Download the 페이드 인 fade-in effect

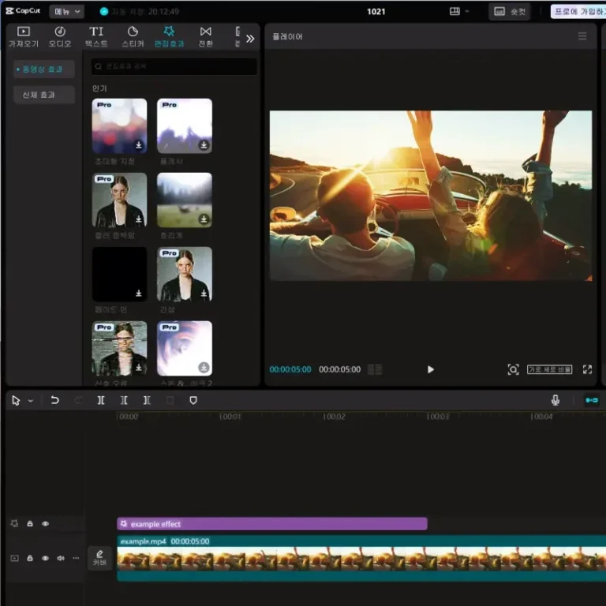pyautogui.click(x=139, y=294)
